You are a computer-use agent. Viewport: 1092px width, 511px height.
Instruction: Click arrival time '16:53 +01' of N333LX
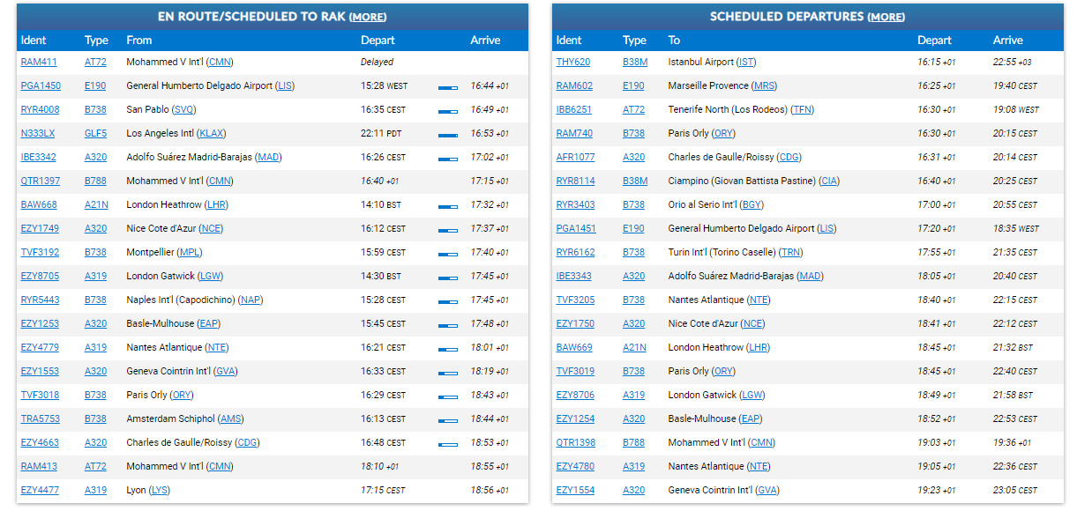click(x=490, y=134)
